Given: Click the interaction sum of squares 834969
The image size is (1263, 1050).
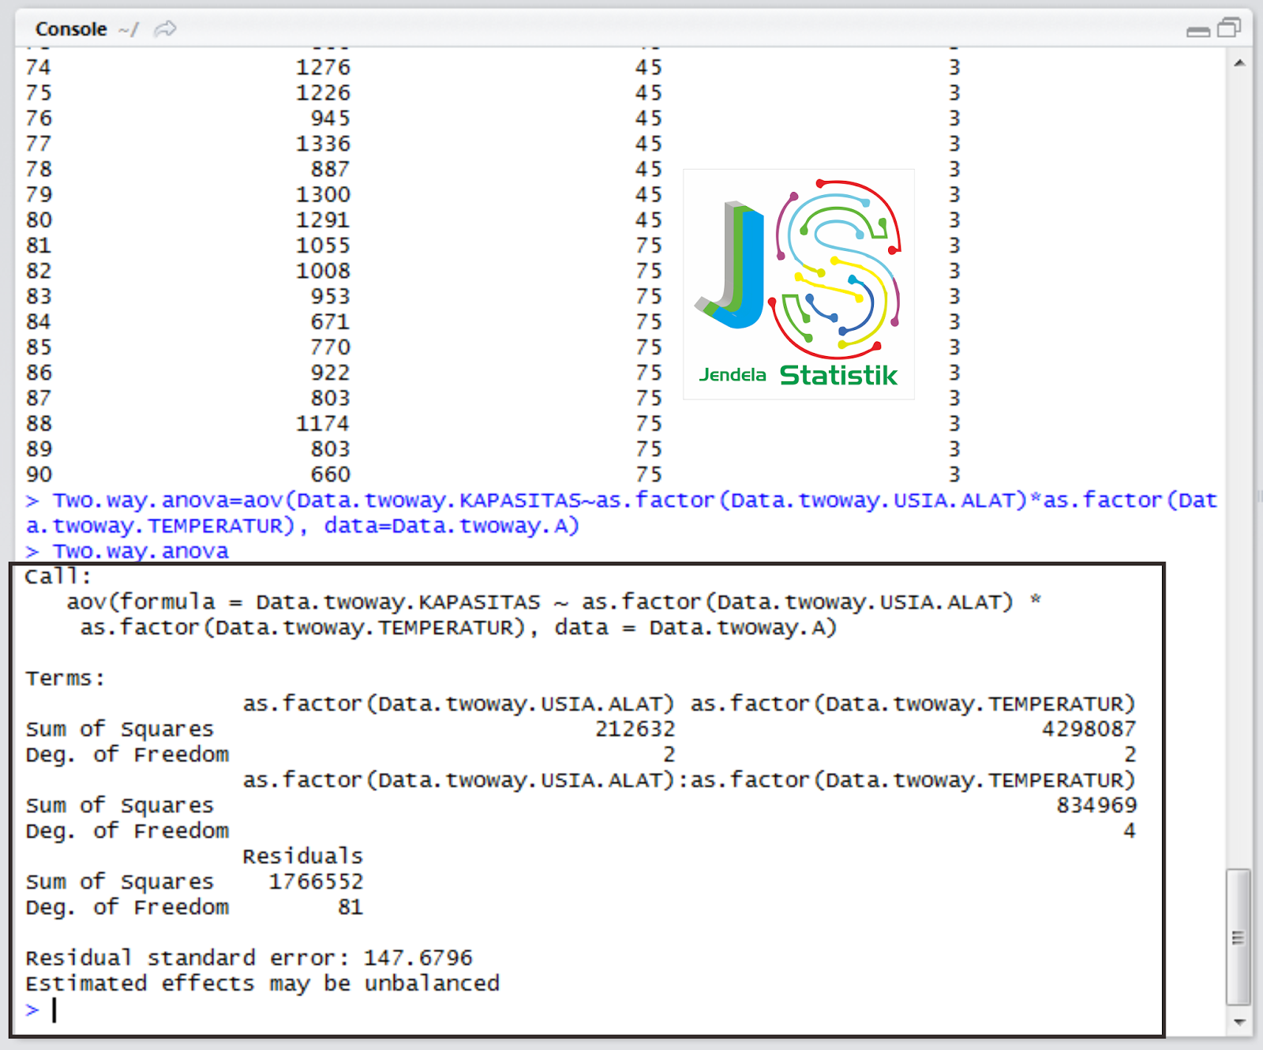Looking at the screenshot, I should pos(1096,805).
